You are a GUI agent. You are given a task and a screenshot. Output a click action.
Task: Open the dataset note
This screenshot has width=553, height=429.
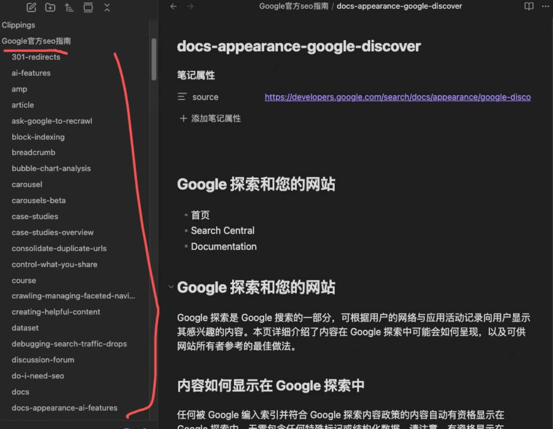[25, 328]
